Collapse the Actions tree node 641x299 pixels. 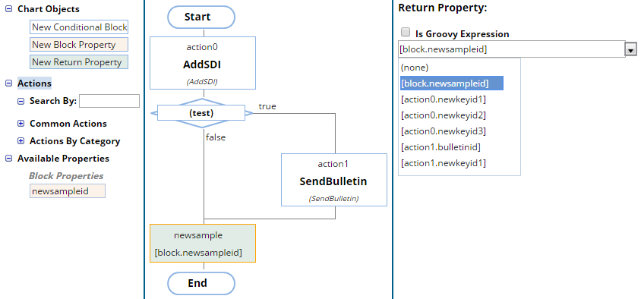coord(8,83)
